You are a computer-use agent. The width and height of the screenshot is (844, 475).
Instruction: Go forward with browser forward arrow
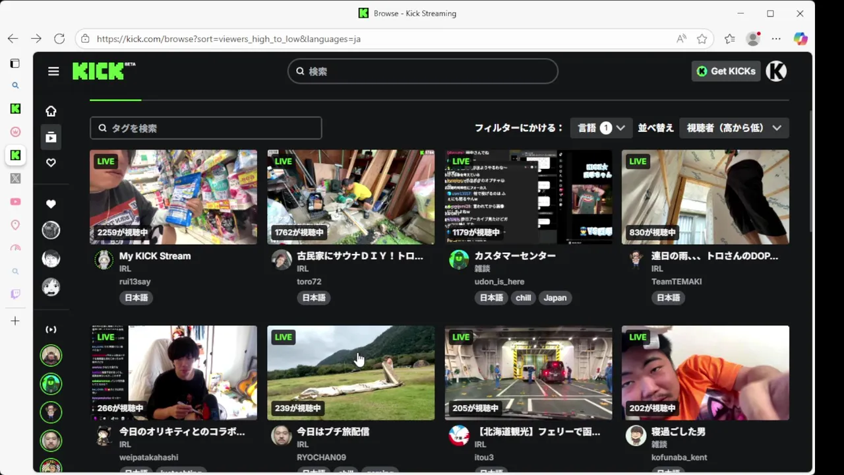[36, 39]
